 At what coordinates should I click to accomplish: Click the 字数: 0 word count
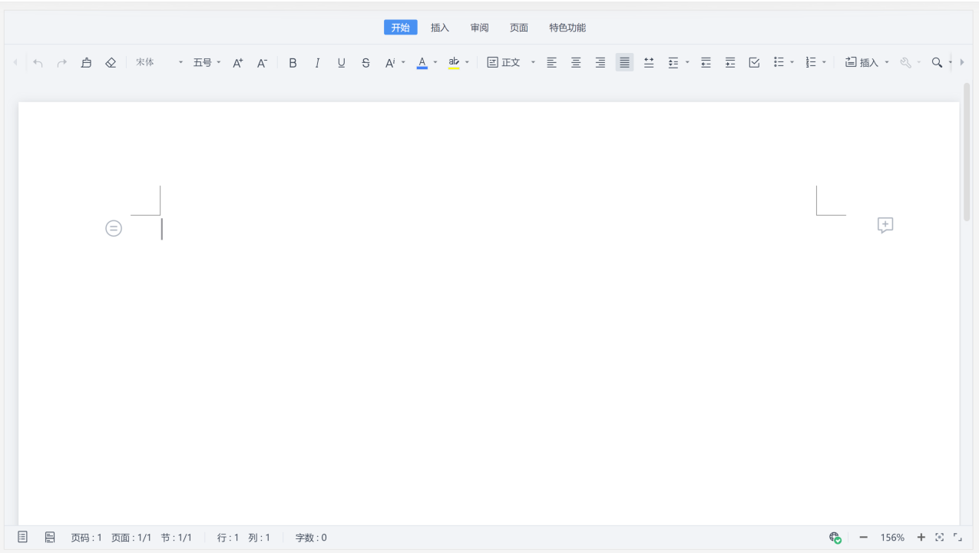click(x=311, y=538)
